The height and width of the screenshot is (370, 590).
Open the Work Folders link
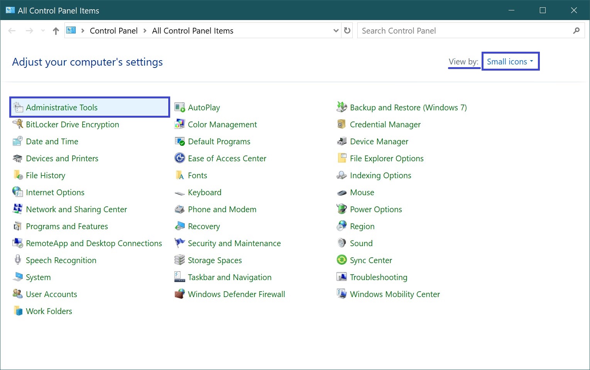pyautogui.click(x=49, y=311)
